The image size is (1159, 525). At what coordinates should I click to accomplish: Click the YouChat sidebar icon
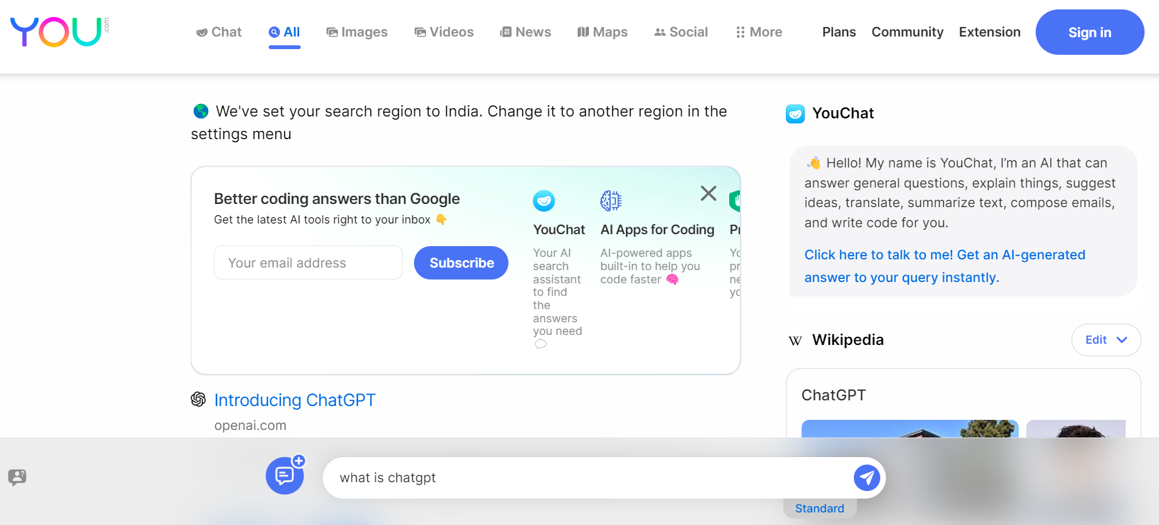795,114
